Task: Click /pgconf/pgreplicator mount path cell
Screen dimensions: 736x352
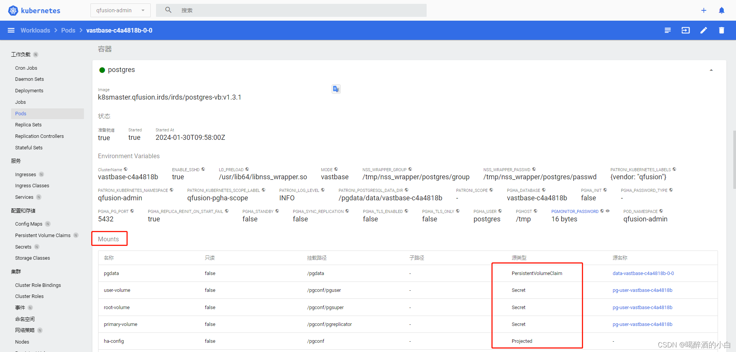Action: click(x=329, y=324)
